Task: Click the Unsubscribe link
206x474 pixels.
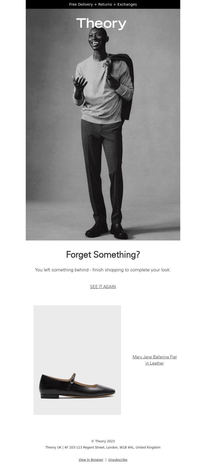Action: pos(118,460)
